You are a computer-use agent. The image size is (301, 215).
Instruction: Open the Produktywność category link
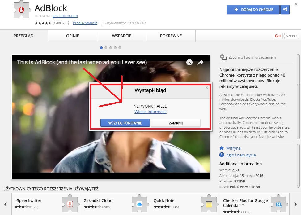pos(85,23)
